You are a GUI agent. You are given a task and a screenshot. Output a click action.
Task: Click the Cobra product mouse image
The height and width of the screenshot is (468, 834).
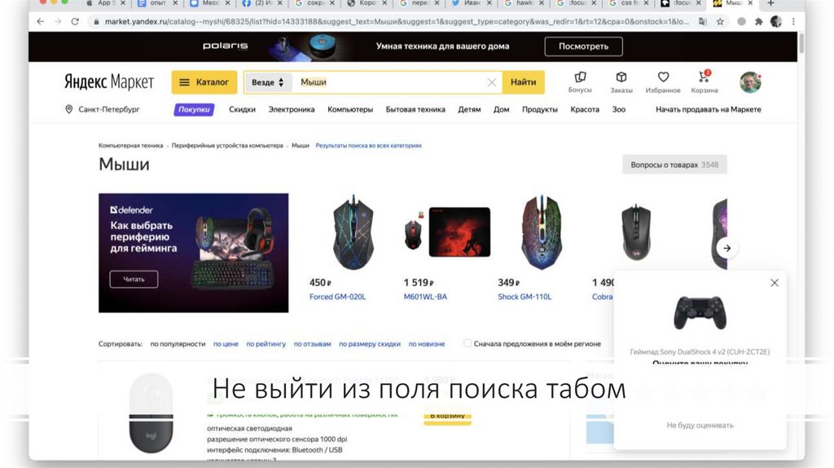tap(635, 232)
